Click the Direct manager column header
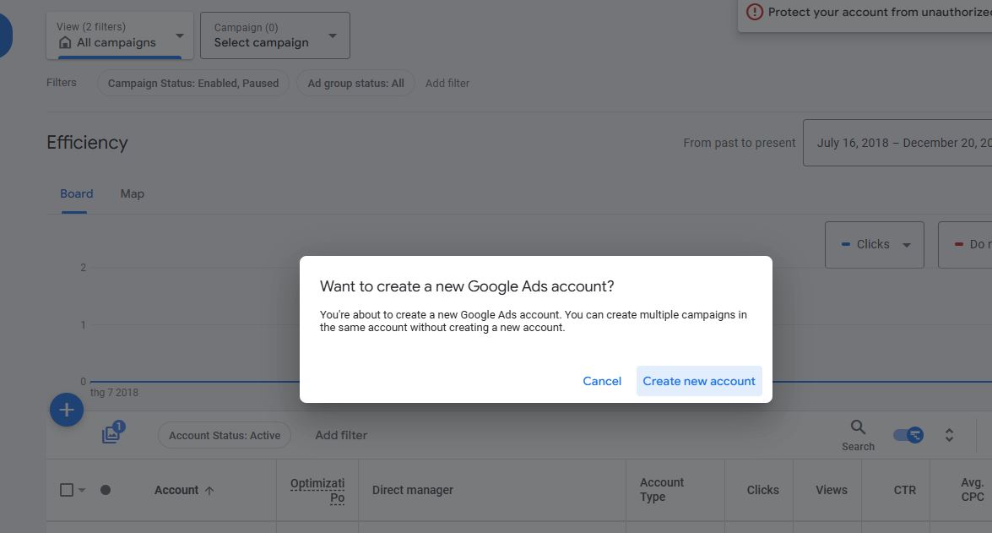 coord(413,490)
